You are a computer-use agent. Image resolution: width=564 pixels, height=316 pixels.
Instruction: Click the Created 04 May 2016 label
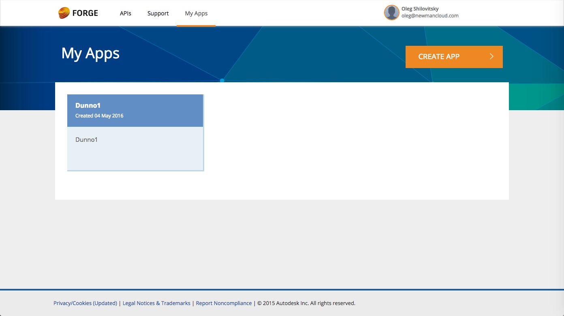[99, 115]
